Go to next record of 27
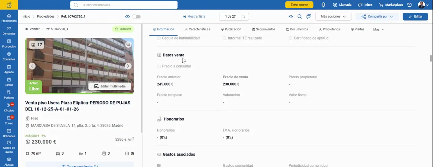The width and height of the screenshot is (433, 167). 244,17
